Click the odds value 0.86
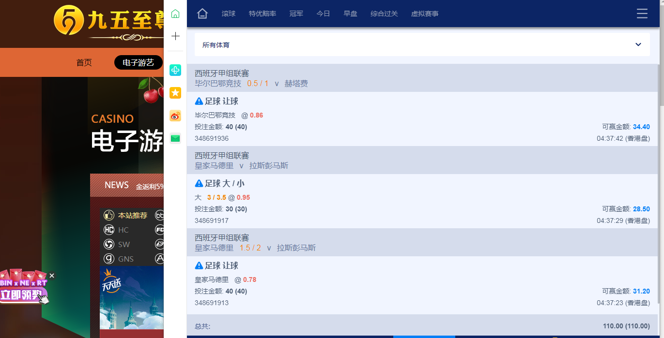 257,115
